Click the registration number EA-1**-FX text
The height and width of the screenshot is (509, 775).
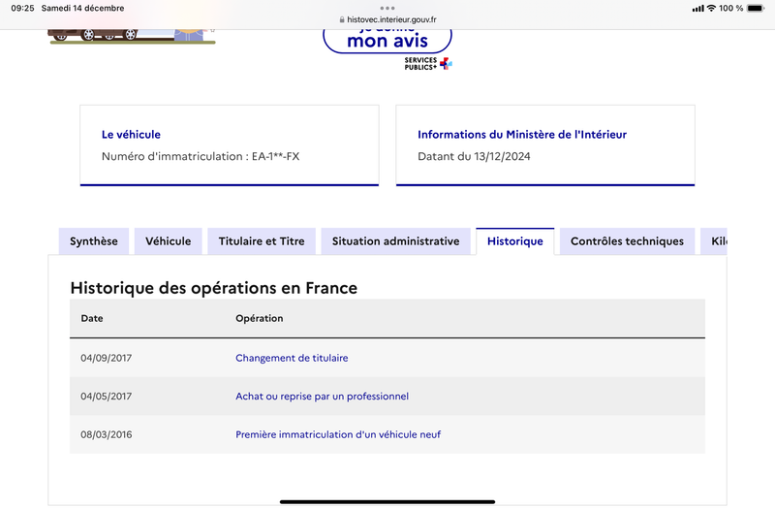point(276,156)
